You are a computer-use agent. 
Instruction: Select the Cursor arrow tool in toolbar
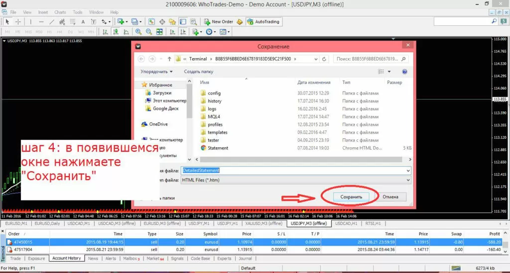coord(7,22)
